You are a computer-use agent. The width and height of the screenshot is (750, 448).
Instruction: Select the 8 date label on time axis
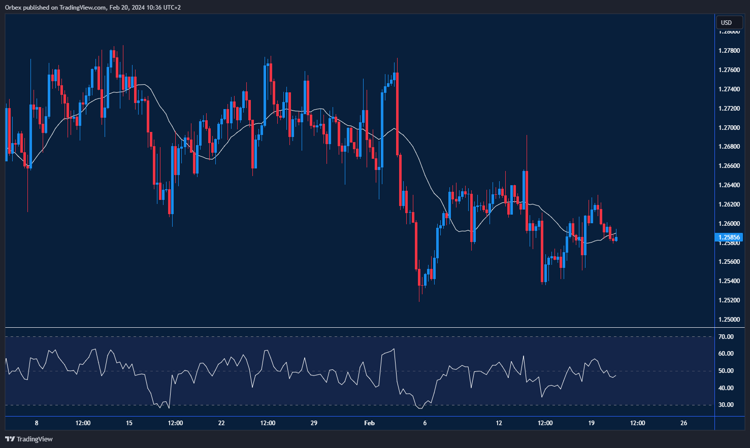[x=37, y=423]
